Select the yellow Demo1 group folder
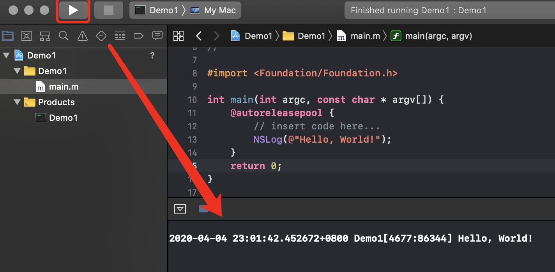The image size is (555, 272). (30, 71)
